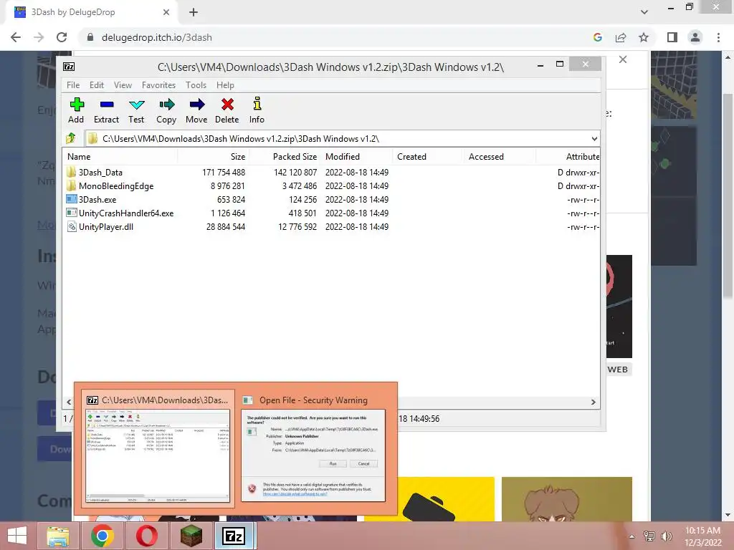The width and height of the screenshot is (734, 550).
Task: Open a new Chrome tab
Action: (x=194, y=13)
